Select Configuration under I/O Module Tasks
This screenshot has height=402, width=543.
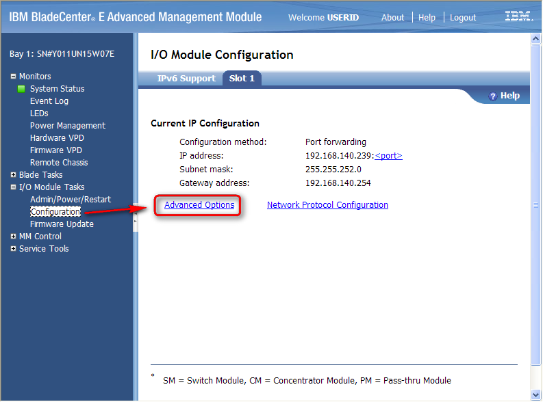click(55, 211)
